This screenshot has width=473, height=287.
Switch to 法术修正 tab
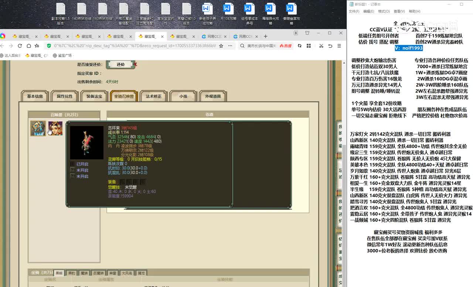pyautogui.click(x=154, y=96)
